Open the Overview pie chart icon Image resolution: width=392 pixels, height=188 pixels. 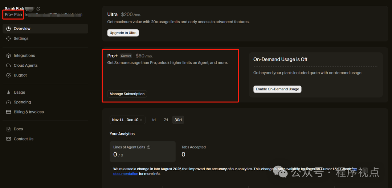click(8, 29)
